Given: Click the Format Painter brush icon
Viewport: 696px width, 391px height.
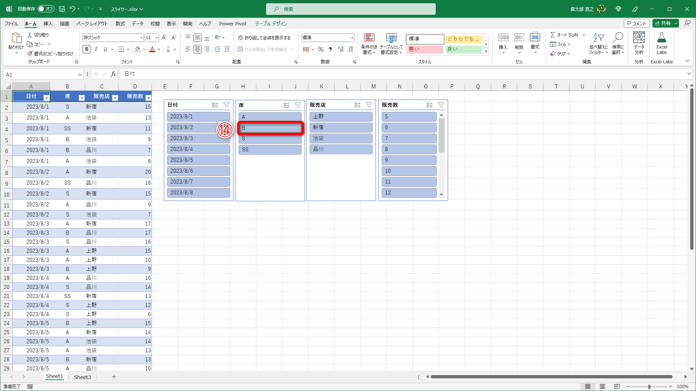Looking at the screenshot, I should pos(30,54).
